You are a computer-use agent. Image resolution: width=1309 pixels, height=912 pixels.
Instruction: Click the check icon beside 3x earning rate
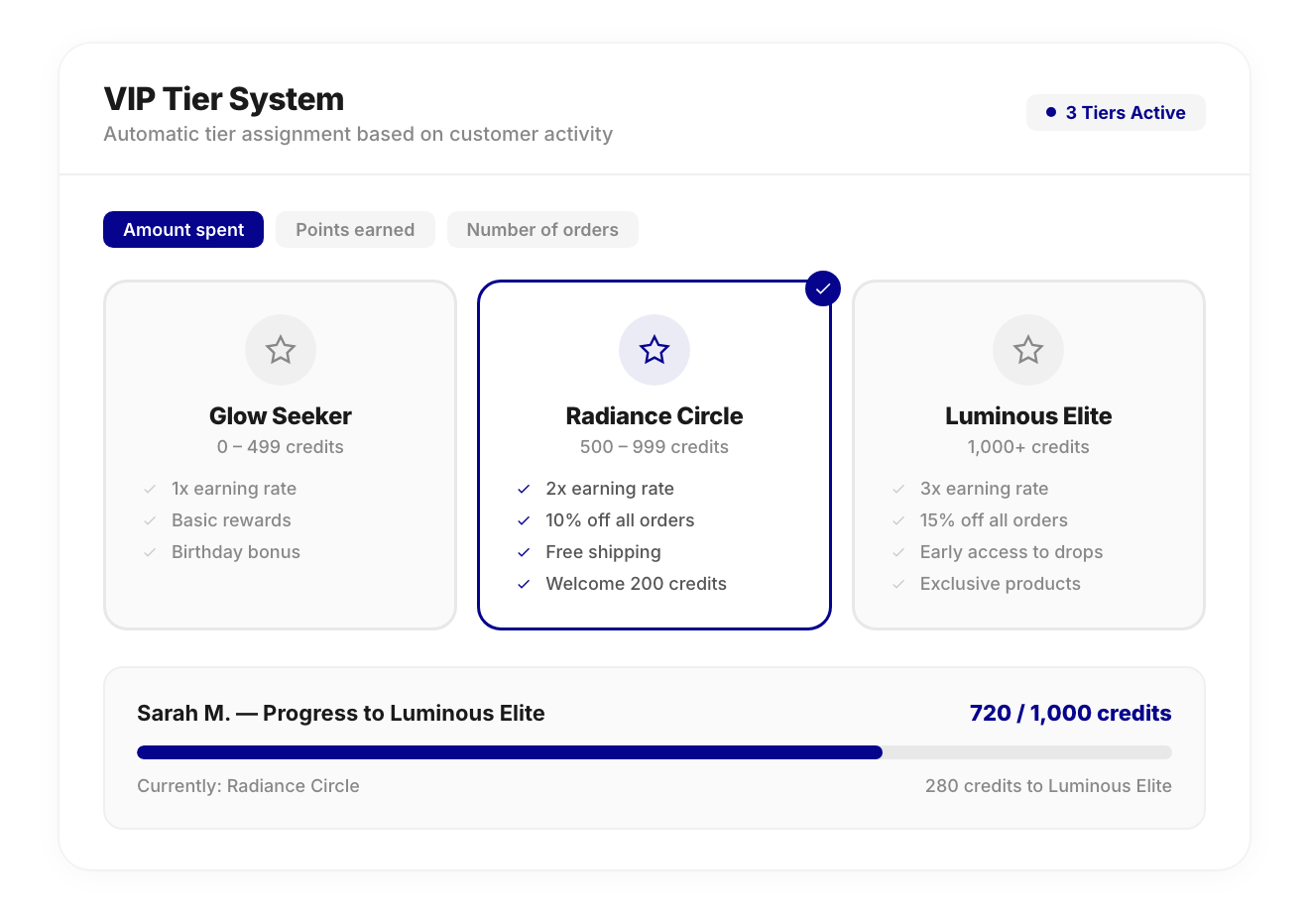[x=897, y=489]
